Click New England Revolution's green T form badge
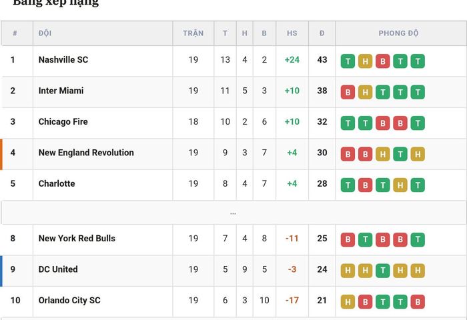Viewport: 467px width, 320px height. 400,154
